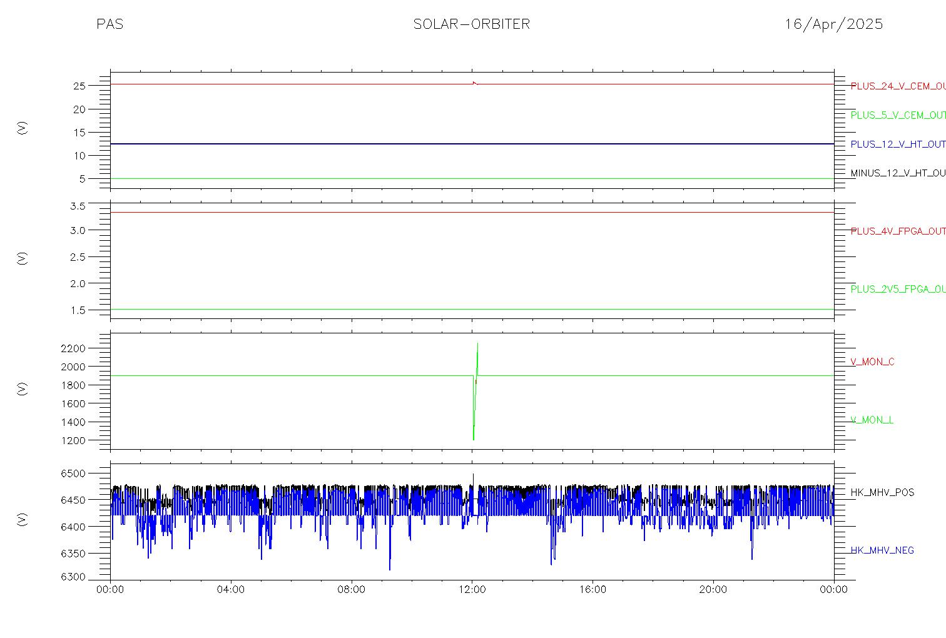Click the 20:00 time axis label
Viewport: 946px width, 638px height.
[x=713, y=590]
